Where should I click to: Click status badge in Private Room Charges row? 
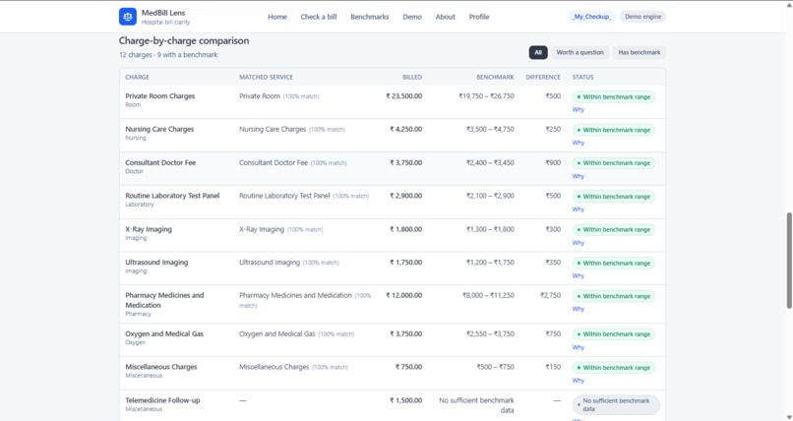coord(614,97)
